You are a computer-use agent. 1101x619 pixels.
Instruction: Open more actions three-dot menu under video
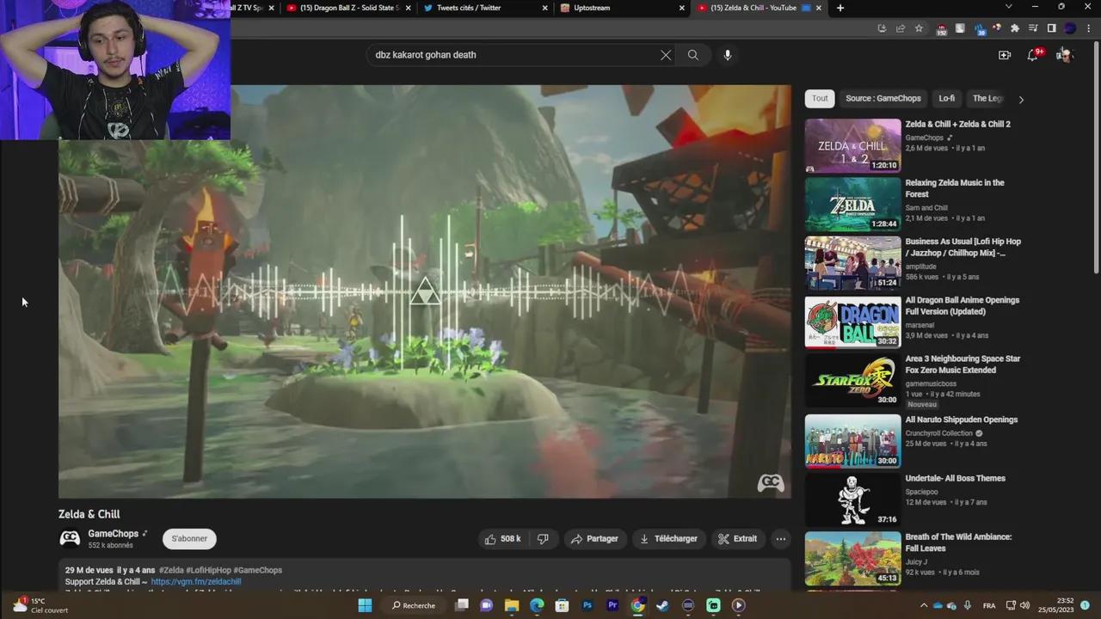[x=781, y=539]
